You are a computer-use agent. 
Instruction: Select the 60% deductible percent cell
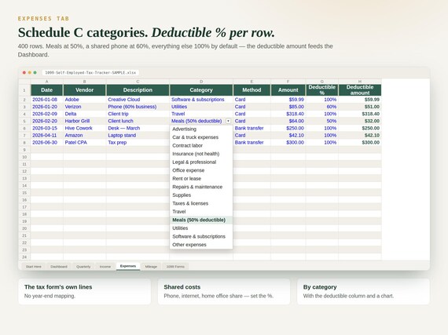point(322,107)
